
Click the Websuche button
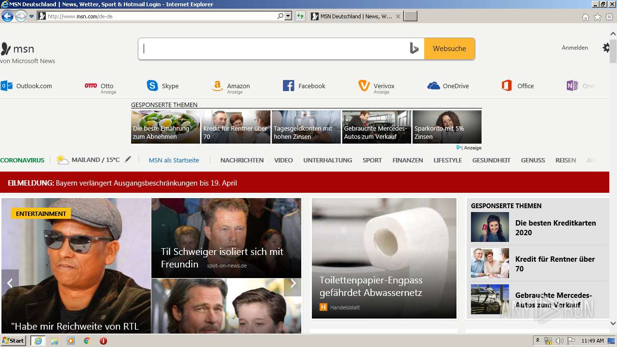(x=449, y=49)
